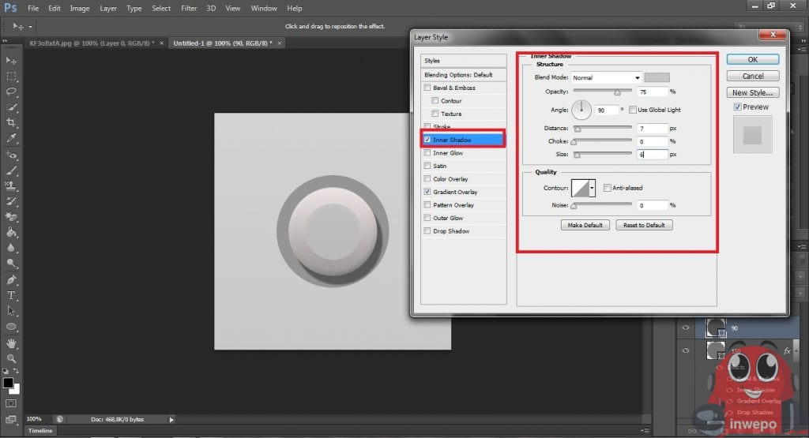Image resolution: width=809 pixels, height=438 pixels.
Task: Select the Brush tool
Action: point(11,170)
